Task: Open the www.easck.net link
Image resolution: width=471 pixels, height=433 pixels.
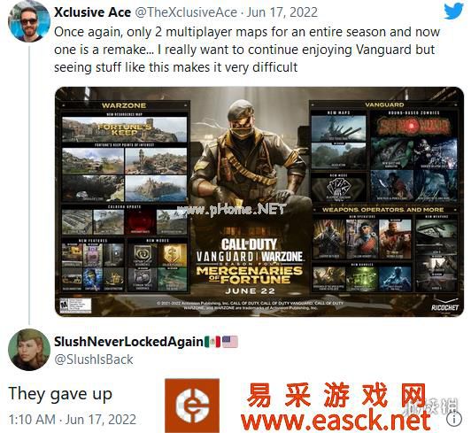Action: [336, 420]
